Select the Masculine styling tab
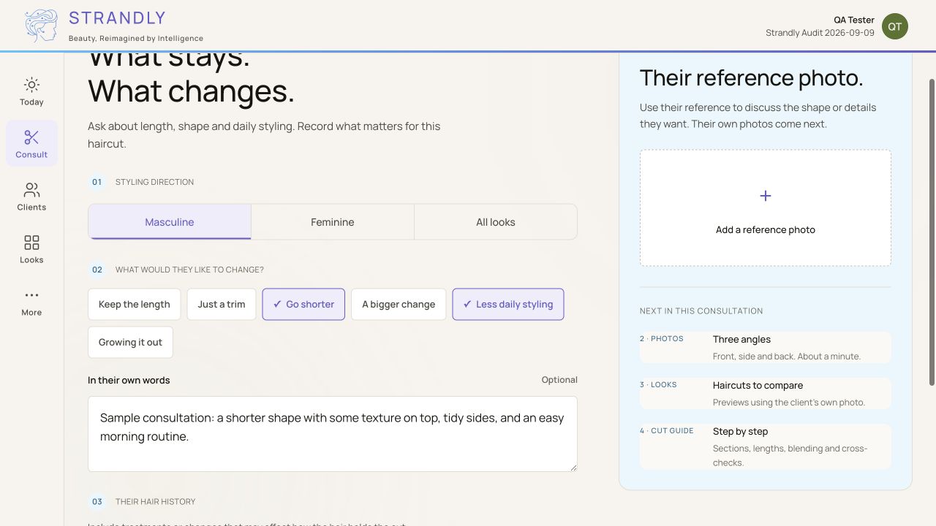The image size is (936, 526). [170, 222]
